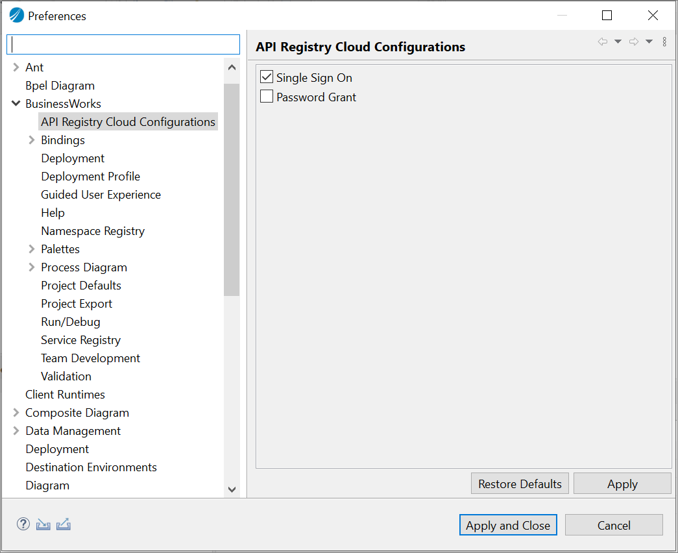678x553 pixels.
Task: Click the tree scrollbar down arrow
Action: [232, 489]
